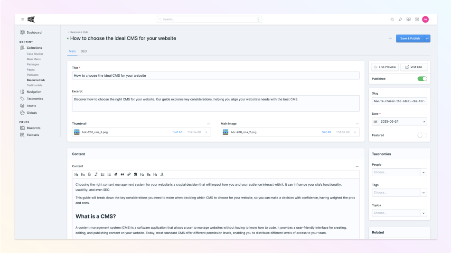Click into the Title input field
This screenshot has height=253, width=451.
(x=216, y=75)
